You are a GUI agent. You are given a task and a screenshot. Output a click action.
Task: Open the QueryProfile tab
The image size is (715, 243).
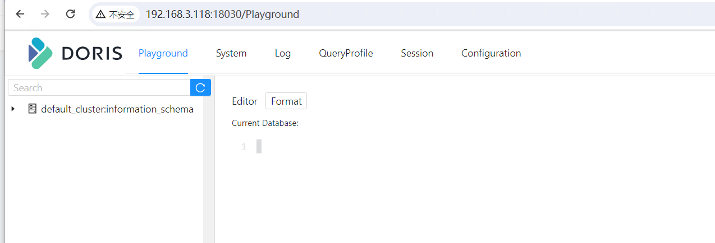click(346, 53)
